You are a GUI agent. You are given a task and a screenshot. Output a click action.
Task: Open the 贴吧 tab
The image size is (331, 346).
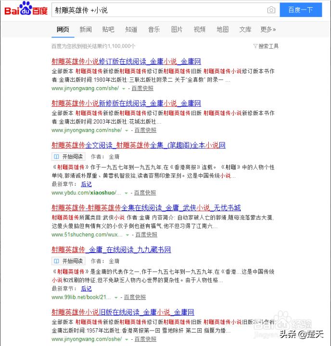[108, 29]
